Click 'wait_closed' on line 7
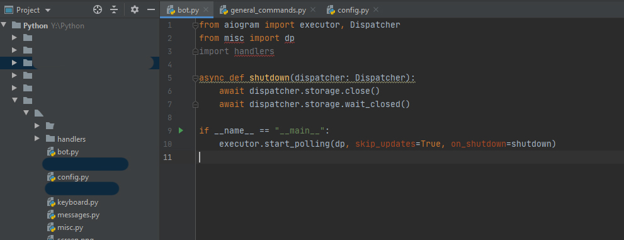This screenshot has height=240, width=624. (x=372, y=105)
